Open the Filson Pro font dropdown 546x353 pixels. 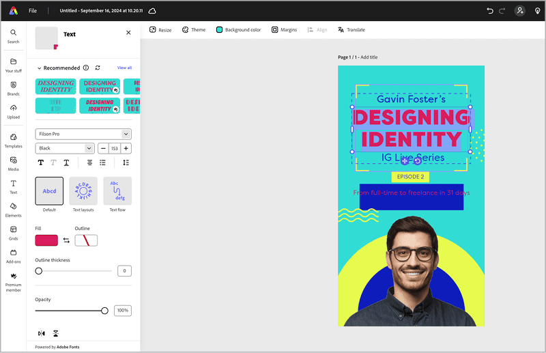coord(83,134)
